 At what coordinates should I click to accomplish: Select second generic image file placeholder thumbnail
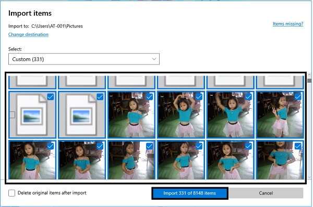pyautogui.click(x=82, y=114)
